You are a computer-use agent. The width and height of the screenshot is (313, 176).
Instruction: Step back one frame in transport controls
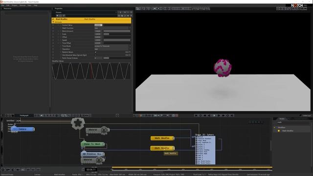(210, 115)
